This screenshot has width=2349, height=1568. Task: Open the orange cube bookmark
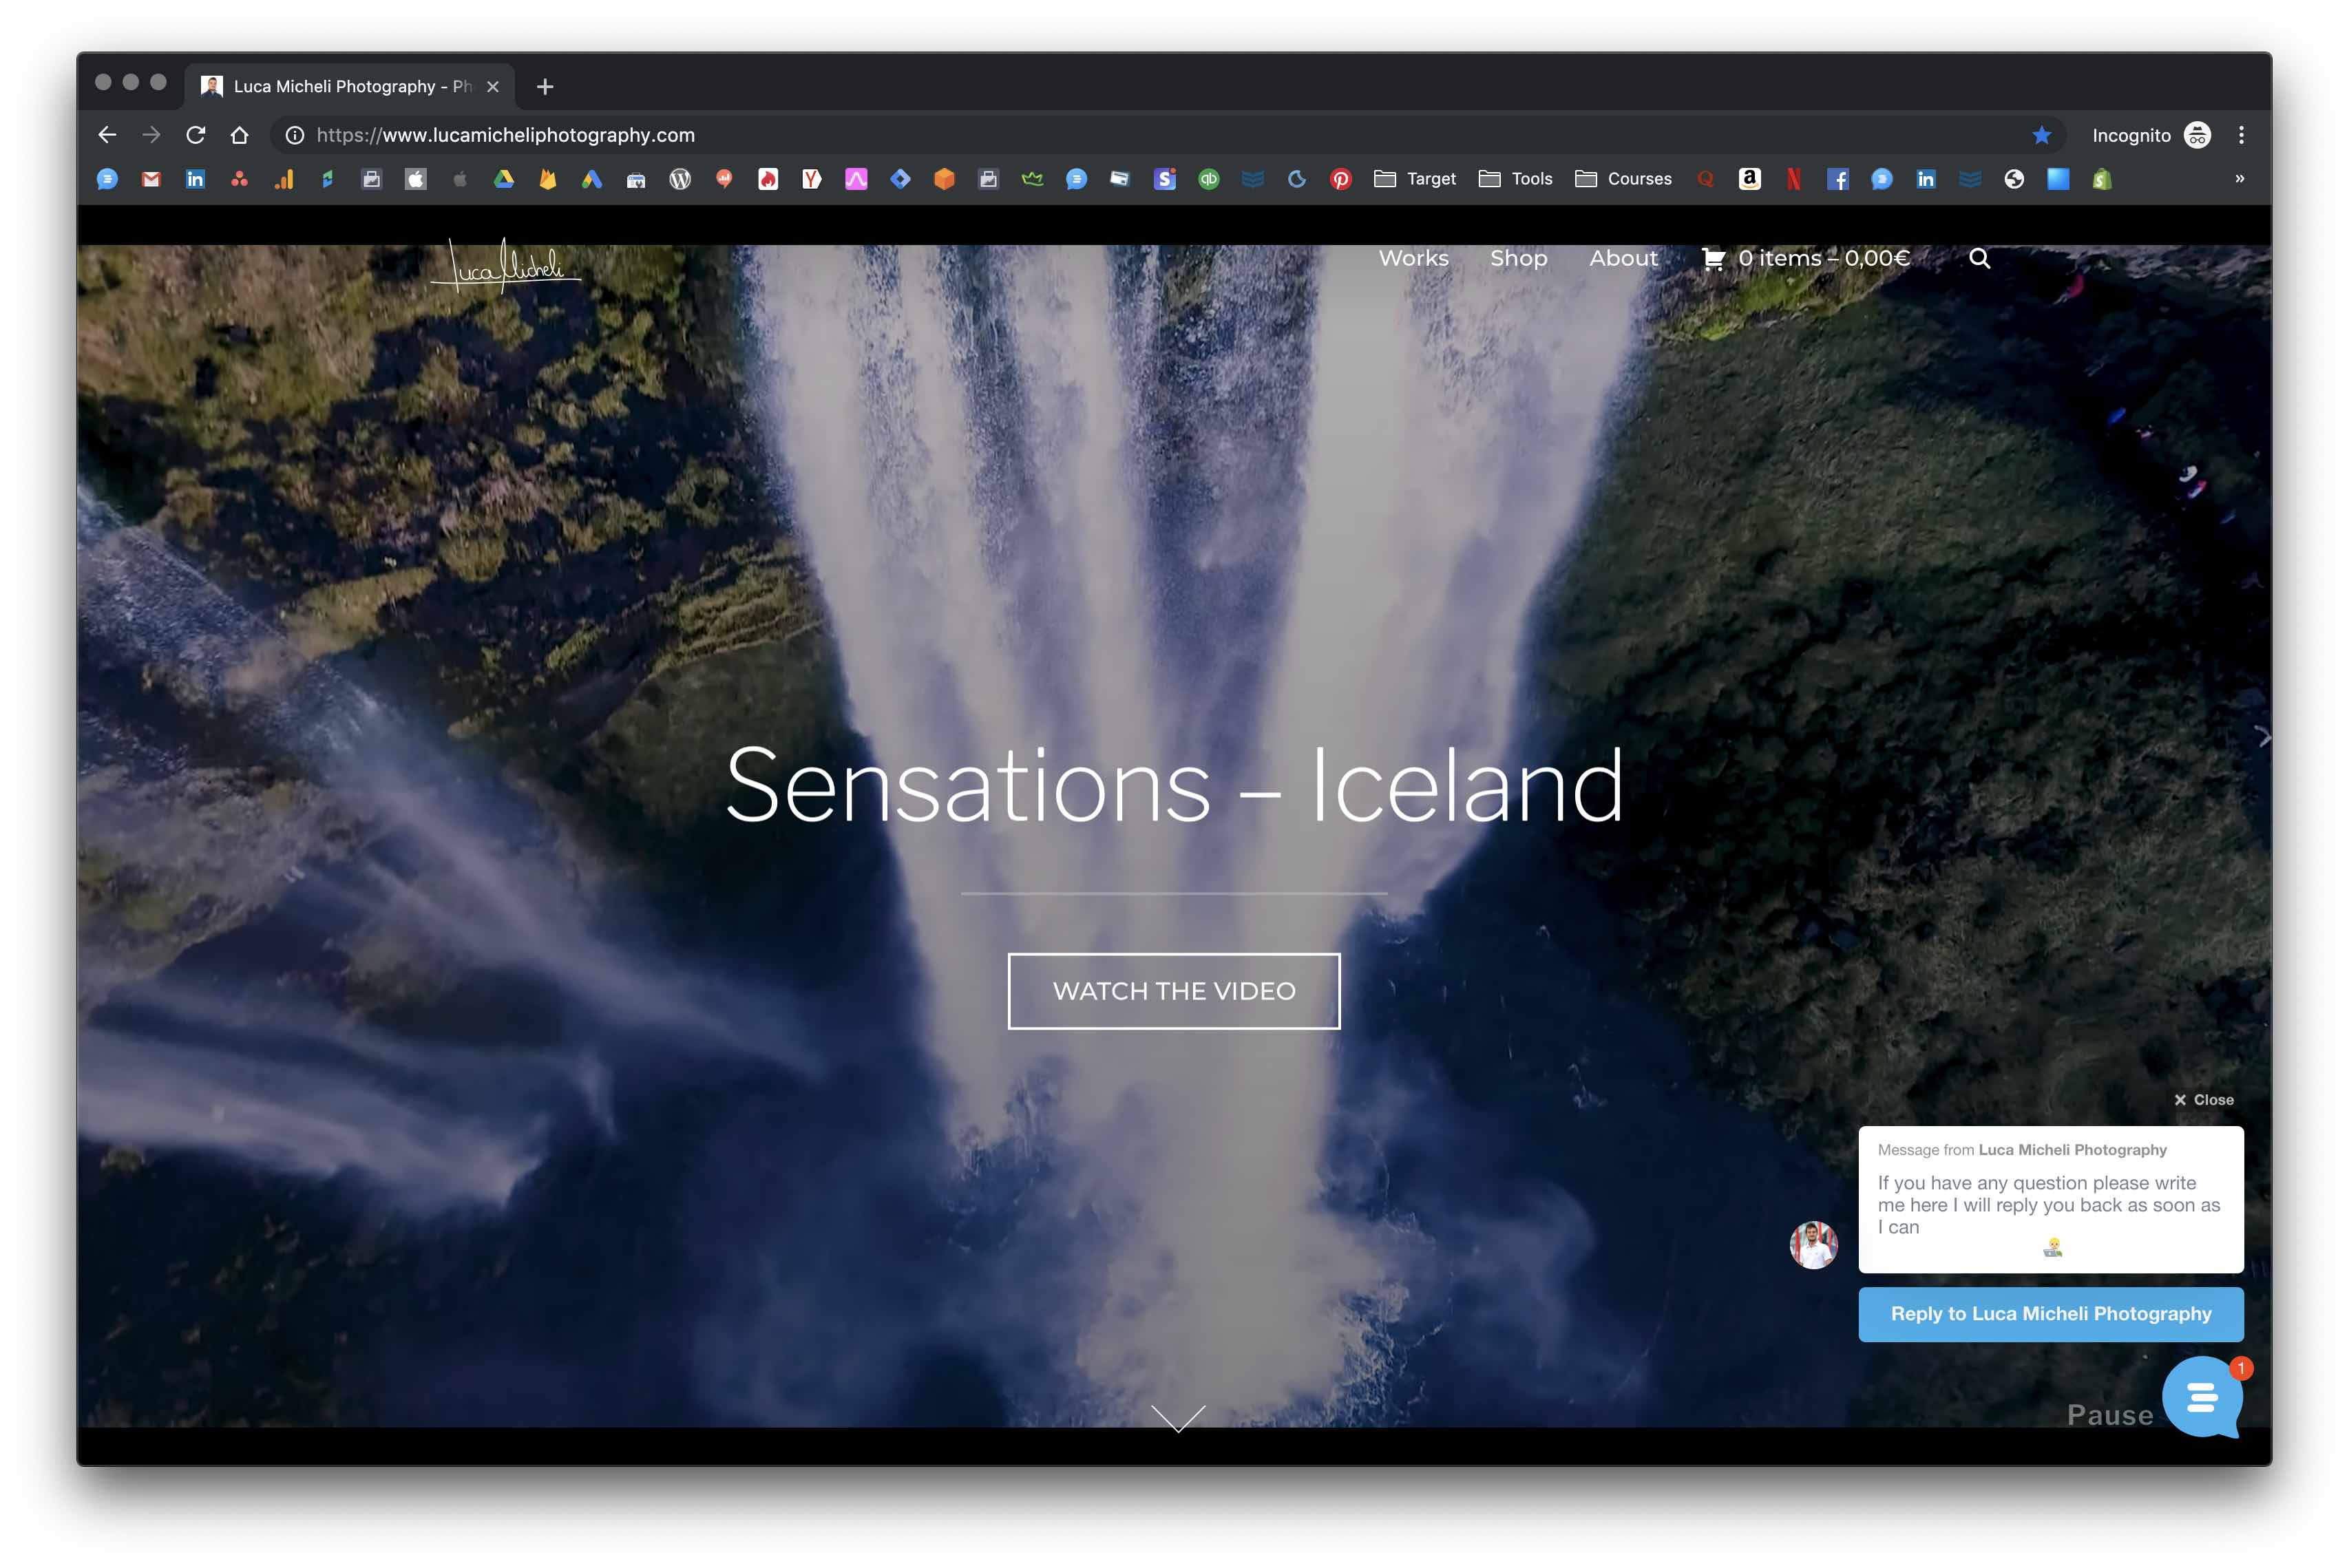[944, 179]
